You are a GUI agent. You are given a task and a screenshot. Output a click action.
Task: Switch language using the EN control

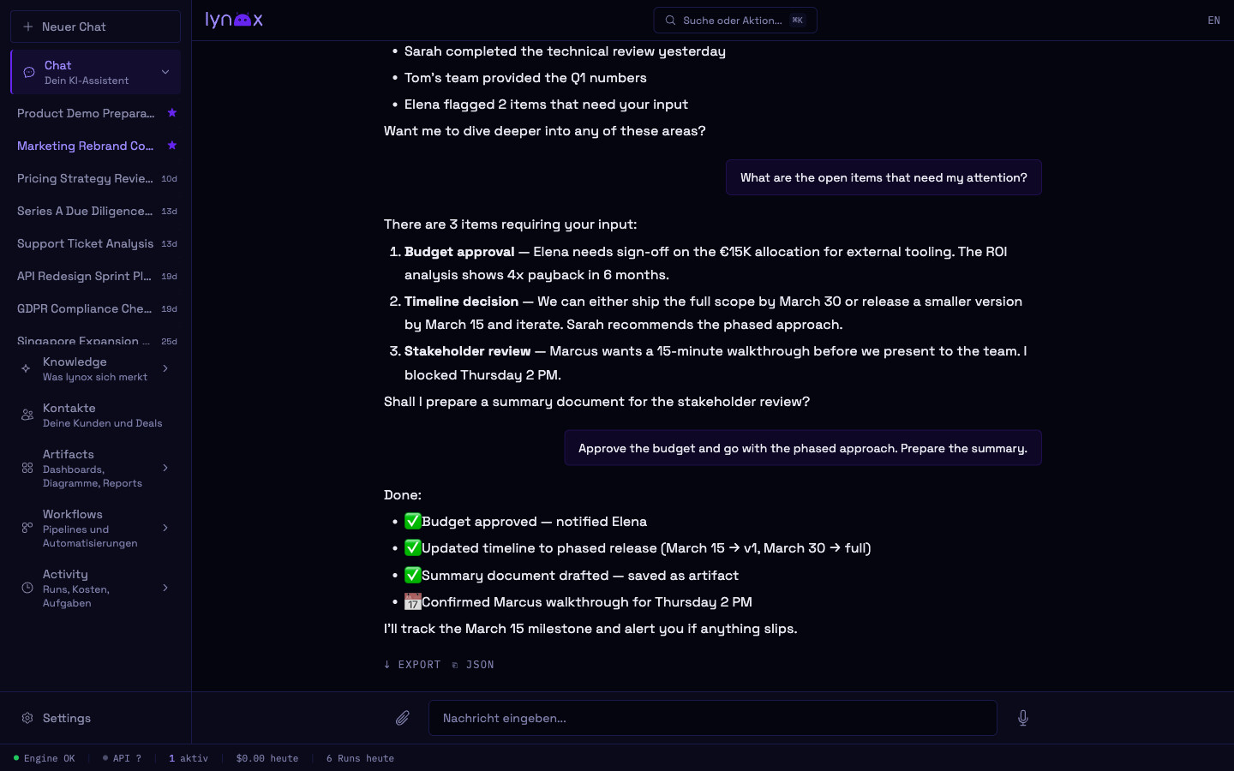(1213, 21)
